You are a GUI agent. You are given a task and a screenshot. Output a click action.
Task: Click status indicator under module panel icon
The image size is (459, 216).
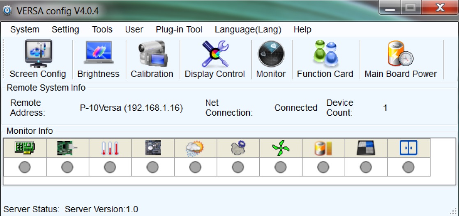point(366,167)
